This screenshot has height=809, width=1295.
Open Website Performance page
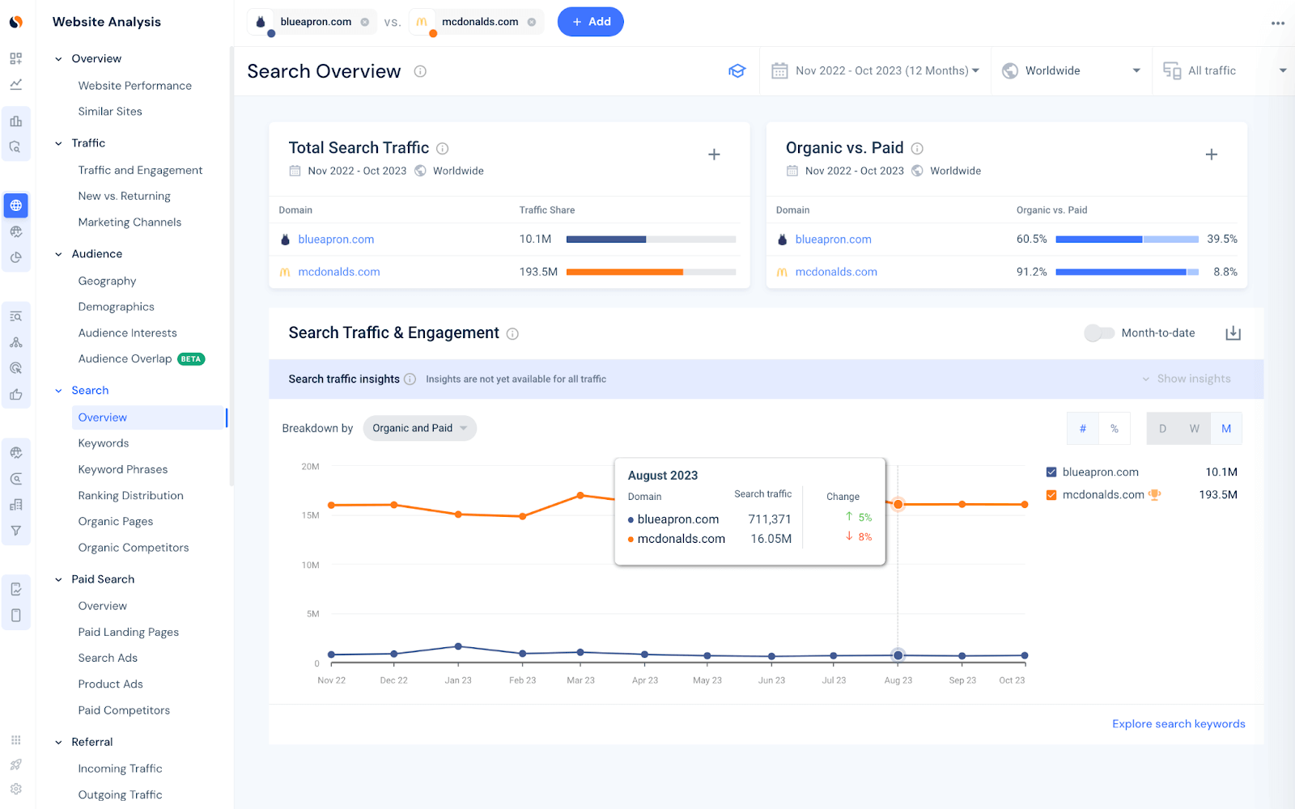135,86
